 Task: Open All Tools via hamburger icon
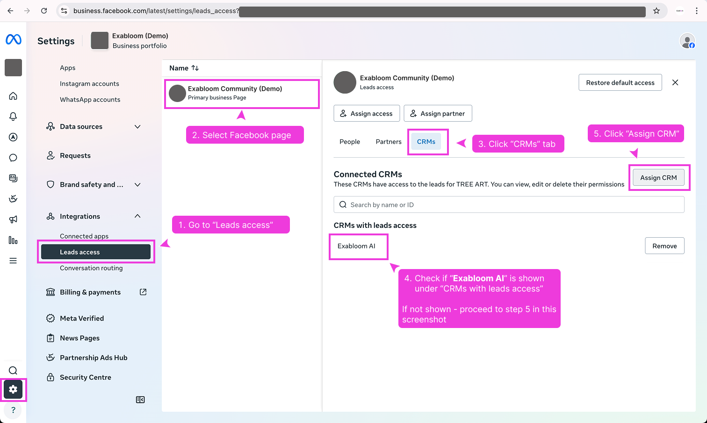point(13,261)
